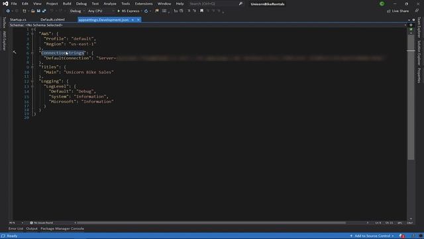Click the bookmark icon in toolbar

(x=201, y=11)
